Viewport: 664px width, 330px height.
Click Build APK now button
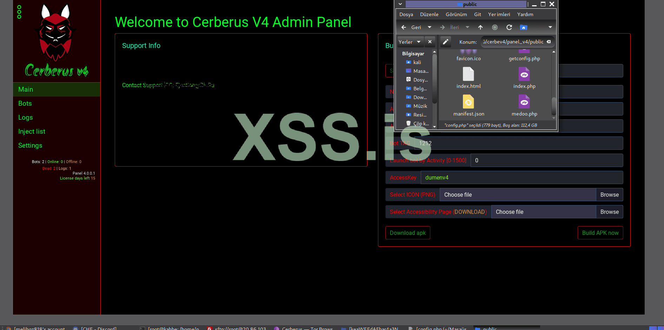[x=600, y=233]
